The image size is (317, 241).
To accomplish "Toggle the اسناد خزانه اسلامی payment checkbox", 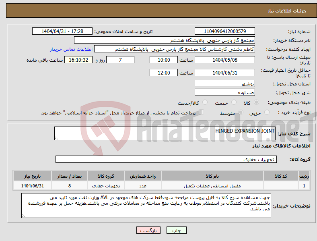I will coord(202,112).
